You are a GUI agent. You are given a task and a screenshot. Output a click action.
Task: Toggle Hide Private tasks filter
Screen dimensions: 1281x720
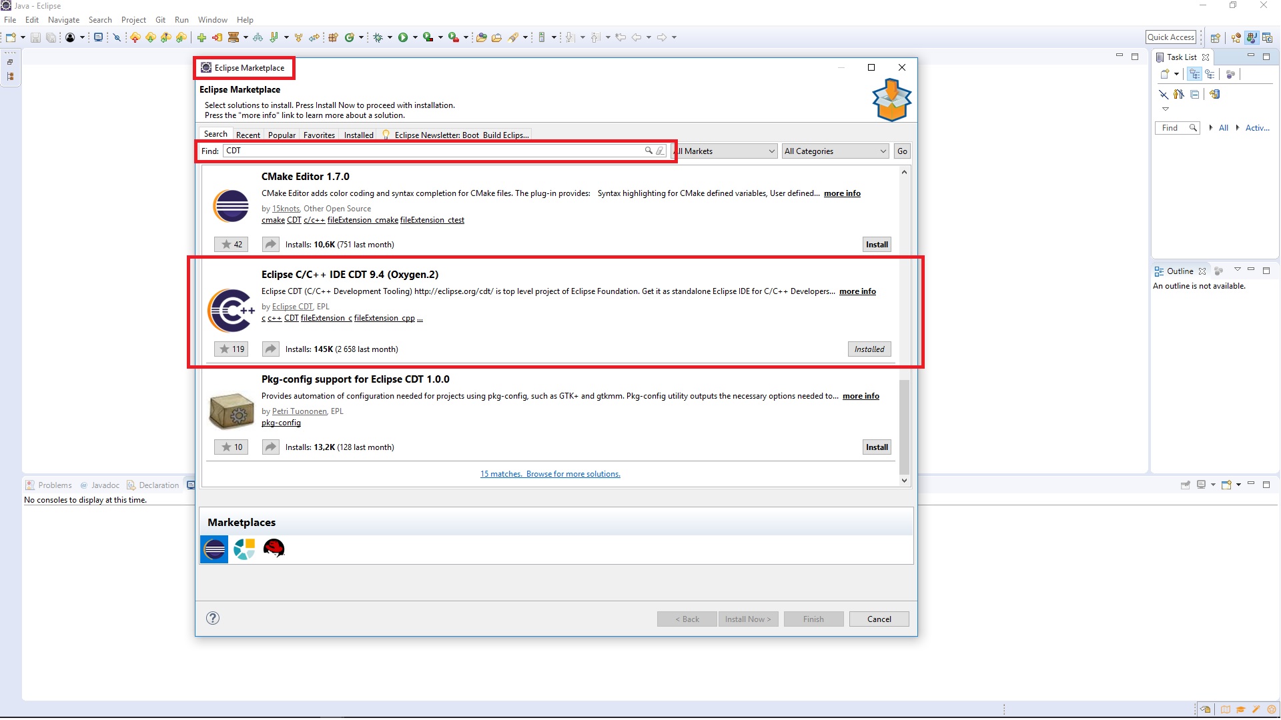coord(1178,95)
